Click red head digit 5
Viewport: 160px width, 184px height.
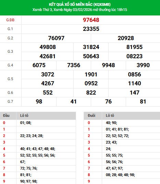[x=4, y=155]
